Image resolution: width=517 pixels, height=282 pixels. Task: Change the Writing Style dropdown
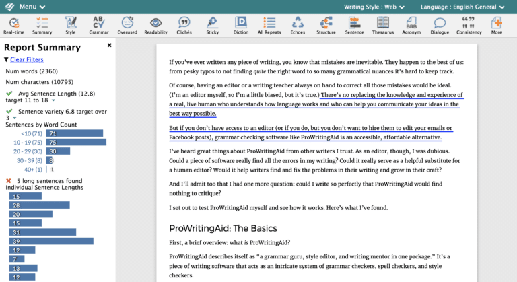click(374, 7)
